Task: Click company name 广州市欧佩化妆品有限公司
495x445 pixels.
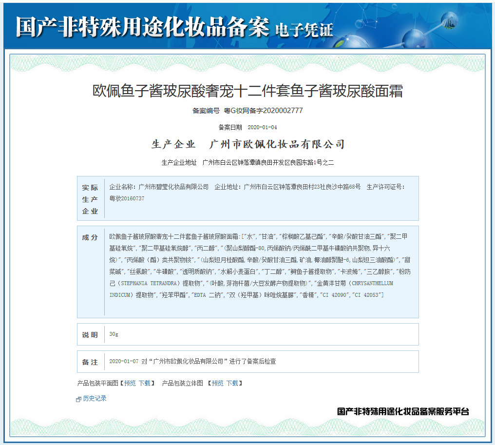Action: coord(276,144)
